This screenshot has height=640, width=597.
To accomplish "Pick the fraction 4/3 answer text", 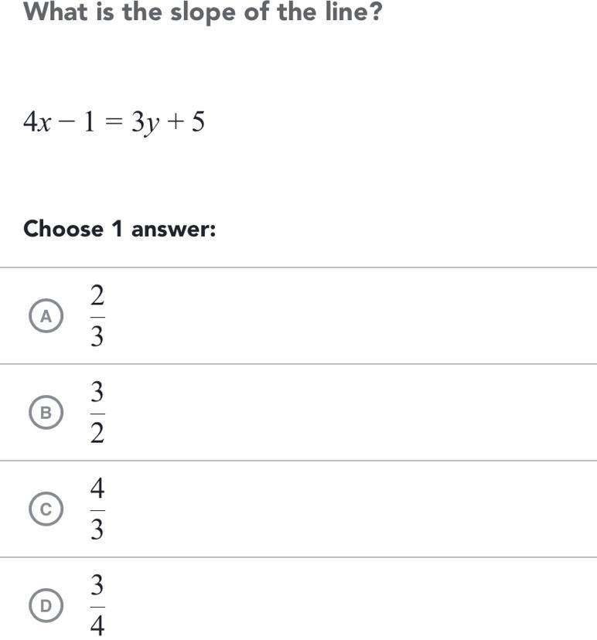I will 97,509.
